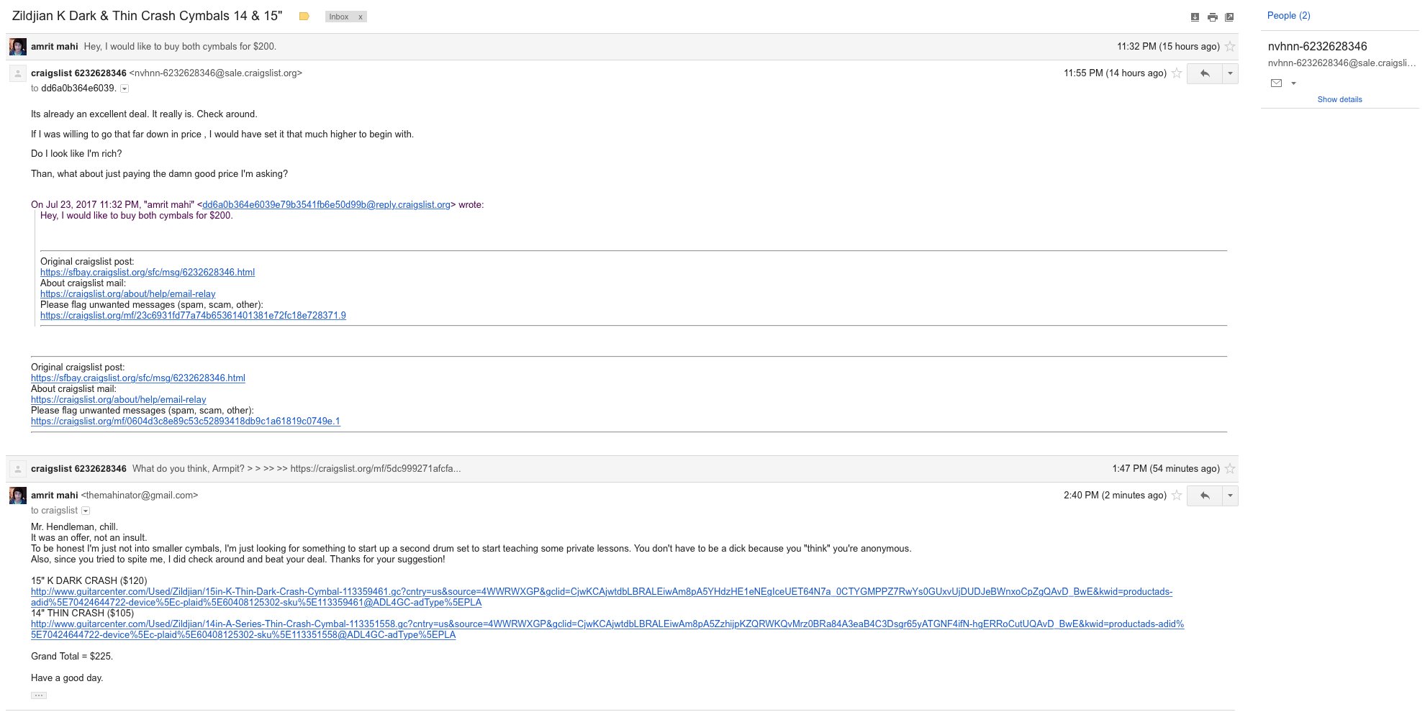Click the blank avatar on the 1:47 PM message
Image resolution: width=1425 pixels, height=712 pixels.
point(18,469)
